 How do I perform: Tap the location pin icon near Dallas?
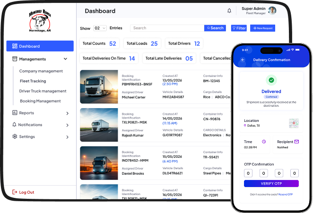click(245, 126)
